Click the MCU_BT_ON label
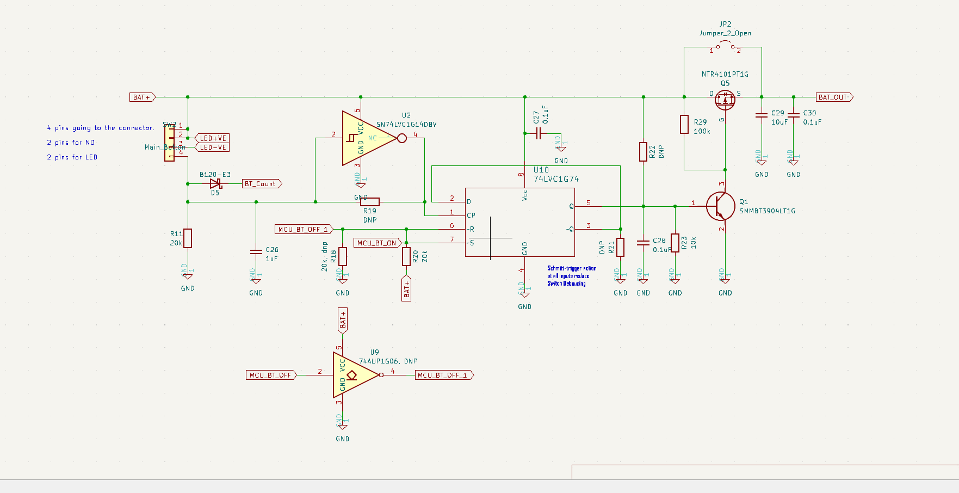959x493 pixels. coord(378,243)
